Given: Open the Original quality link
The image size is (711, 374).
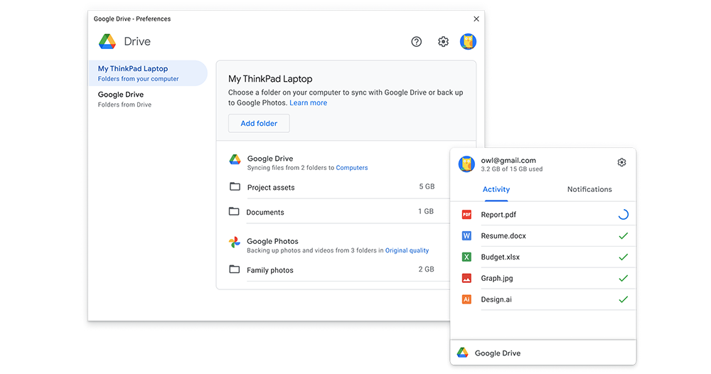Looking at the screenshot, I should tap(407, 250).
